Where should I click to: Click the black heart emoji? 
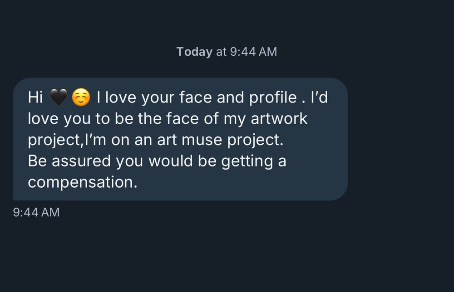[58, 97]
